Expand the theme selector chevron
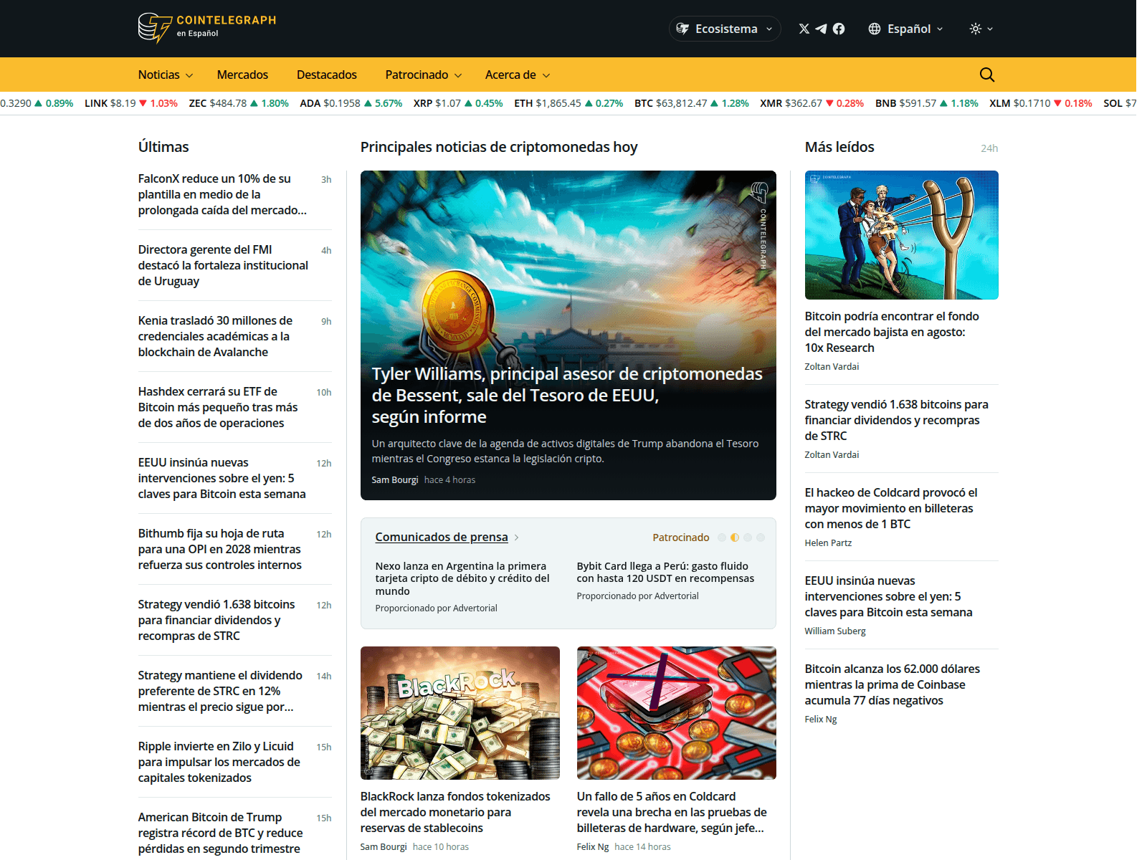Viewport: 1147px width, 860px height. pos(990,29)
